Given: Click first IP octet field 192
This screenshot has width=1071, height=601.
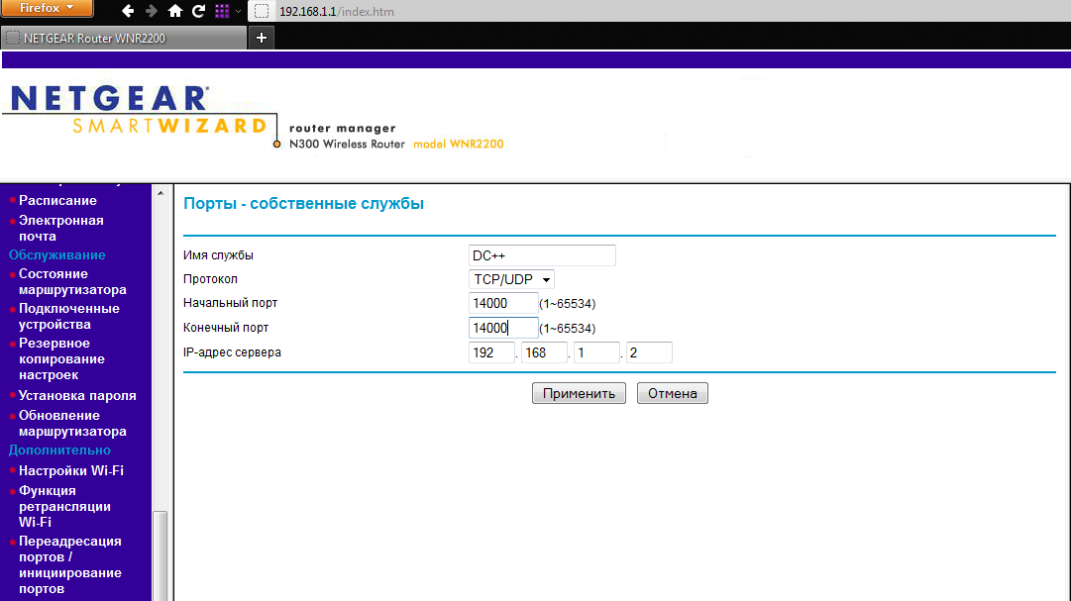Looking at the screenshot, I should [x=491, y=352].
